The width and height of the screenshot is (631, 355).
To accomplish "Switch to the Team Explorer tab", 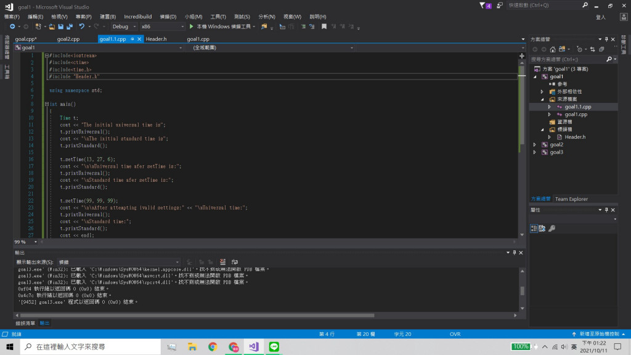I will point(571,199).
